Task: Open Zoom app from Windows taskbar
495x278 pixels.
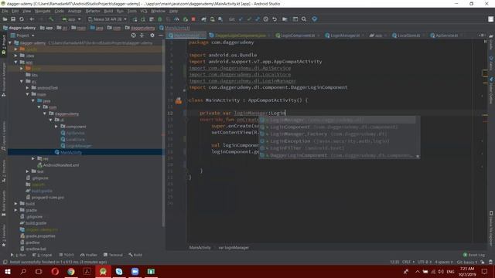Action: click(x=135, y=271)
